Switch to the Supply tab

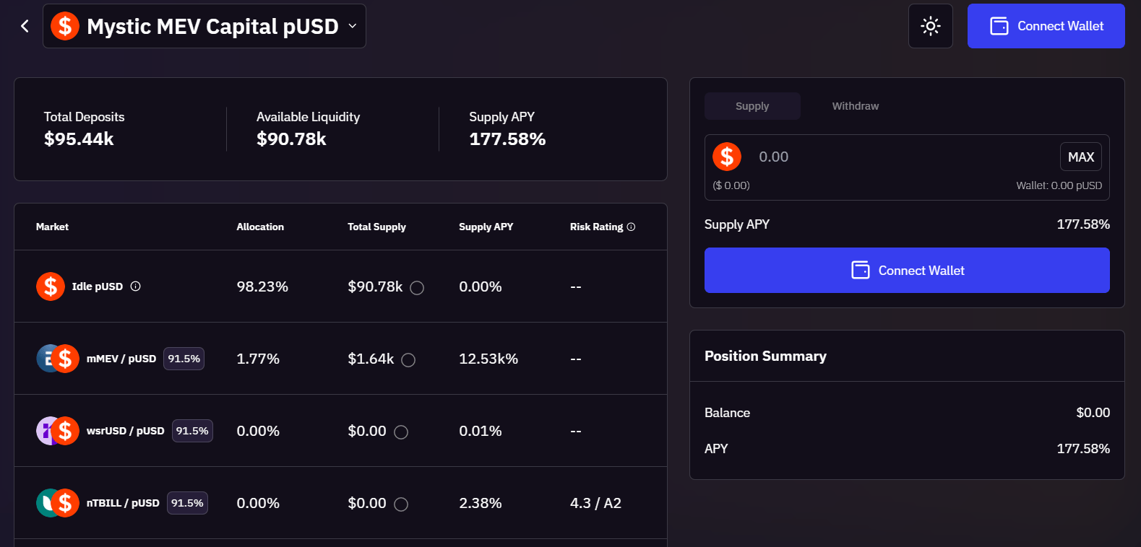pos(752,106)
